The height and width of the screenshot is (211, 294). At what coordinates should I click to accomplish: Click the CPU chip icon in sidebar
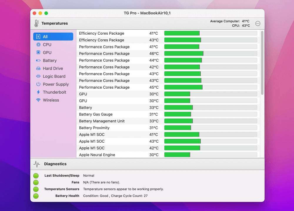coord(38,45)
